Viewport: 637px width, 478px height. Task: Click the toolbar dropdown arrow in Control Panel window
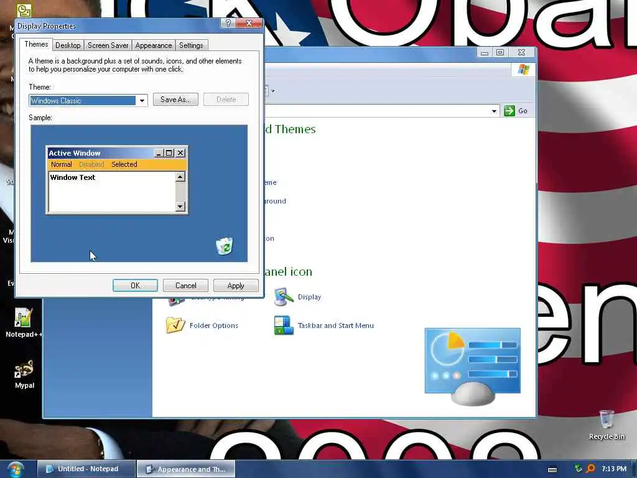tap(273, 91)
